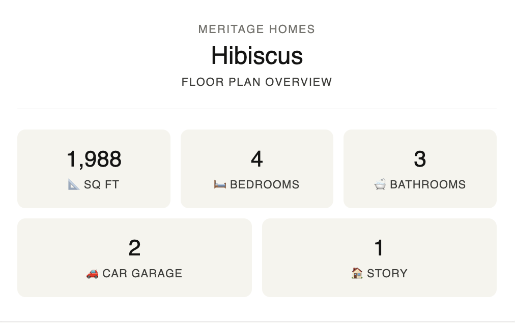Click the Hibiscus plan title
The image size is (515, 323).
tap(257, 55)
